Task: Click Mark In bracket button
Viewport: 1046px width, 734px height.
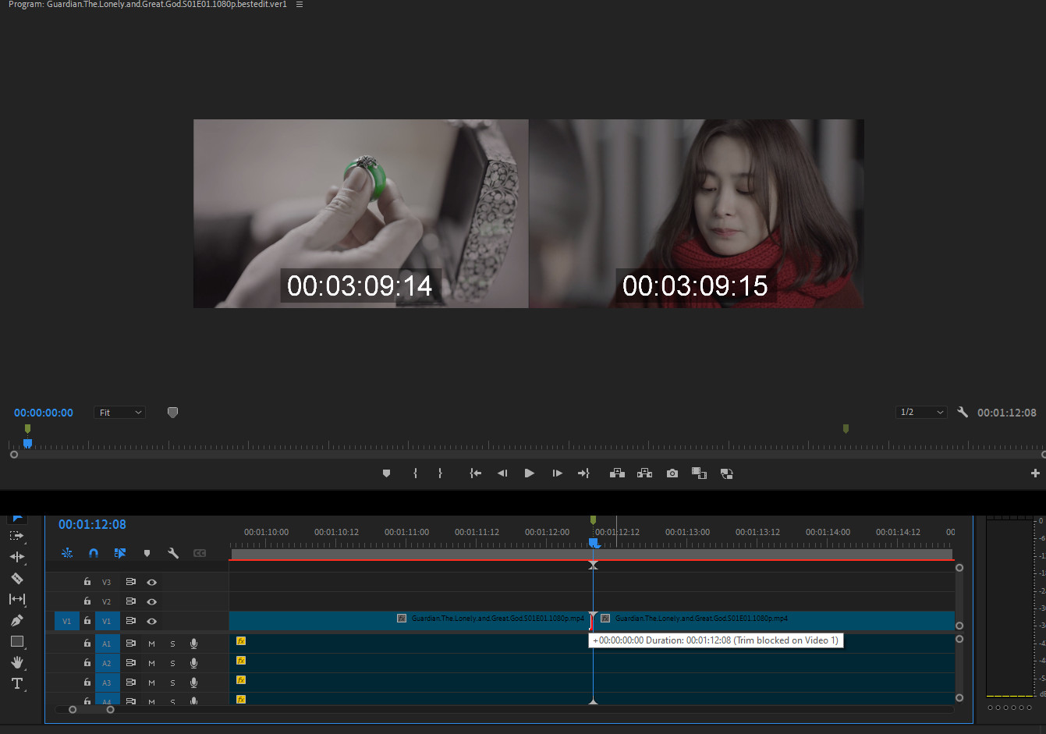Action: coord(415,473)
